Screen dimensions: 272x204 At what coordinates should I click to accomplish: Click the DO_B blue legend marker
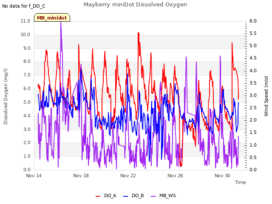pos(126,196)
